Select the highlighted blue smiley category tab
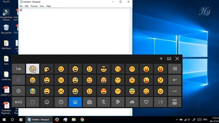219x123 pixels. click(75, 102)
